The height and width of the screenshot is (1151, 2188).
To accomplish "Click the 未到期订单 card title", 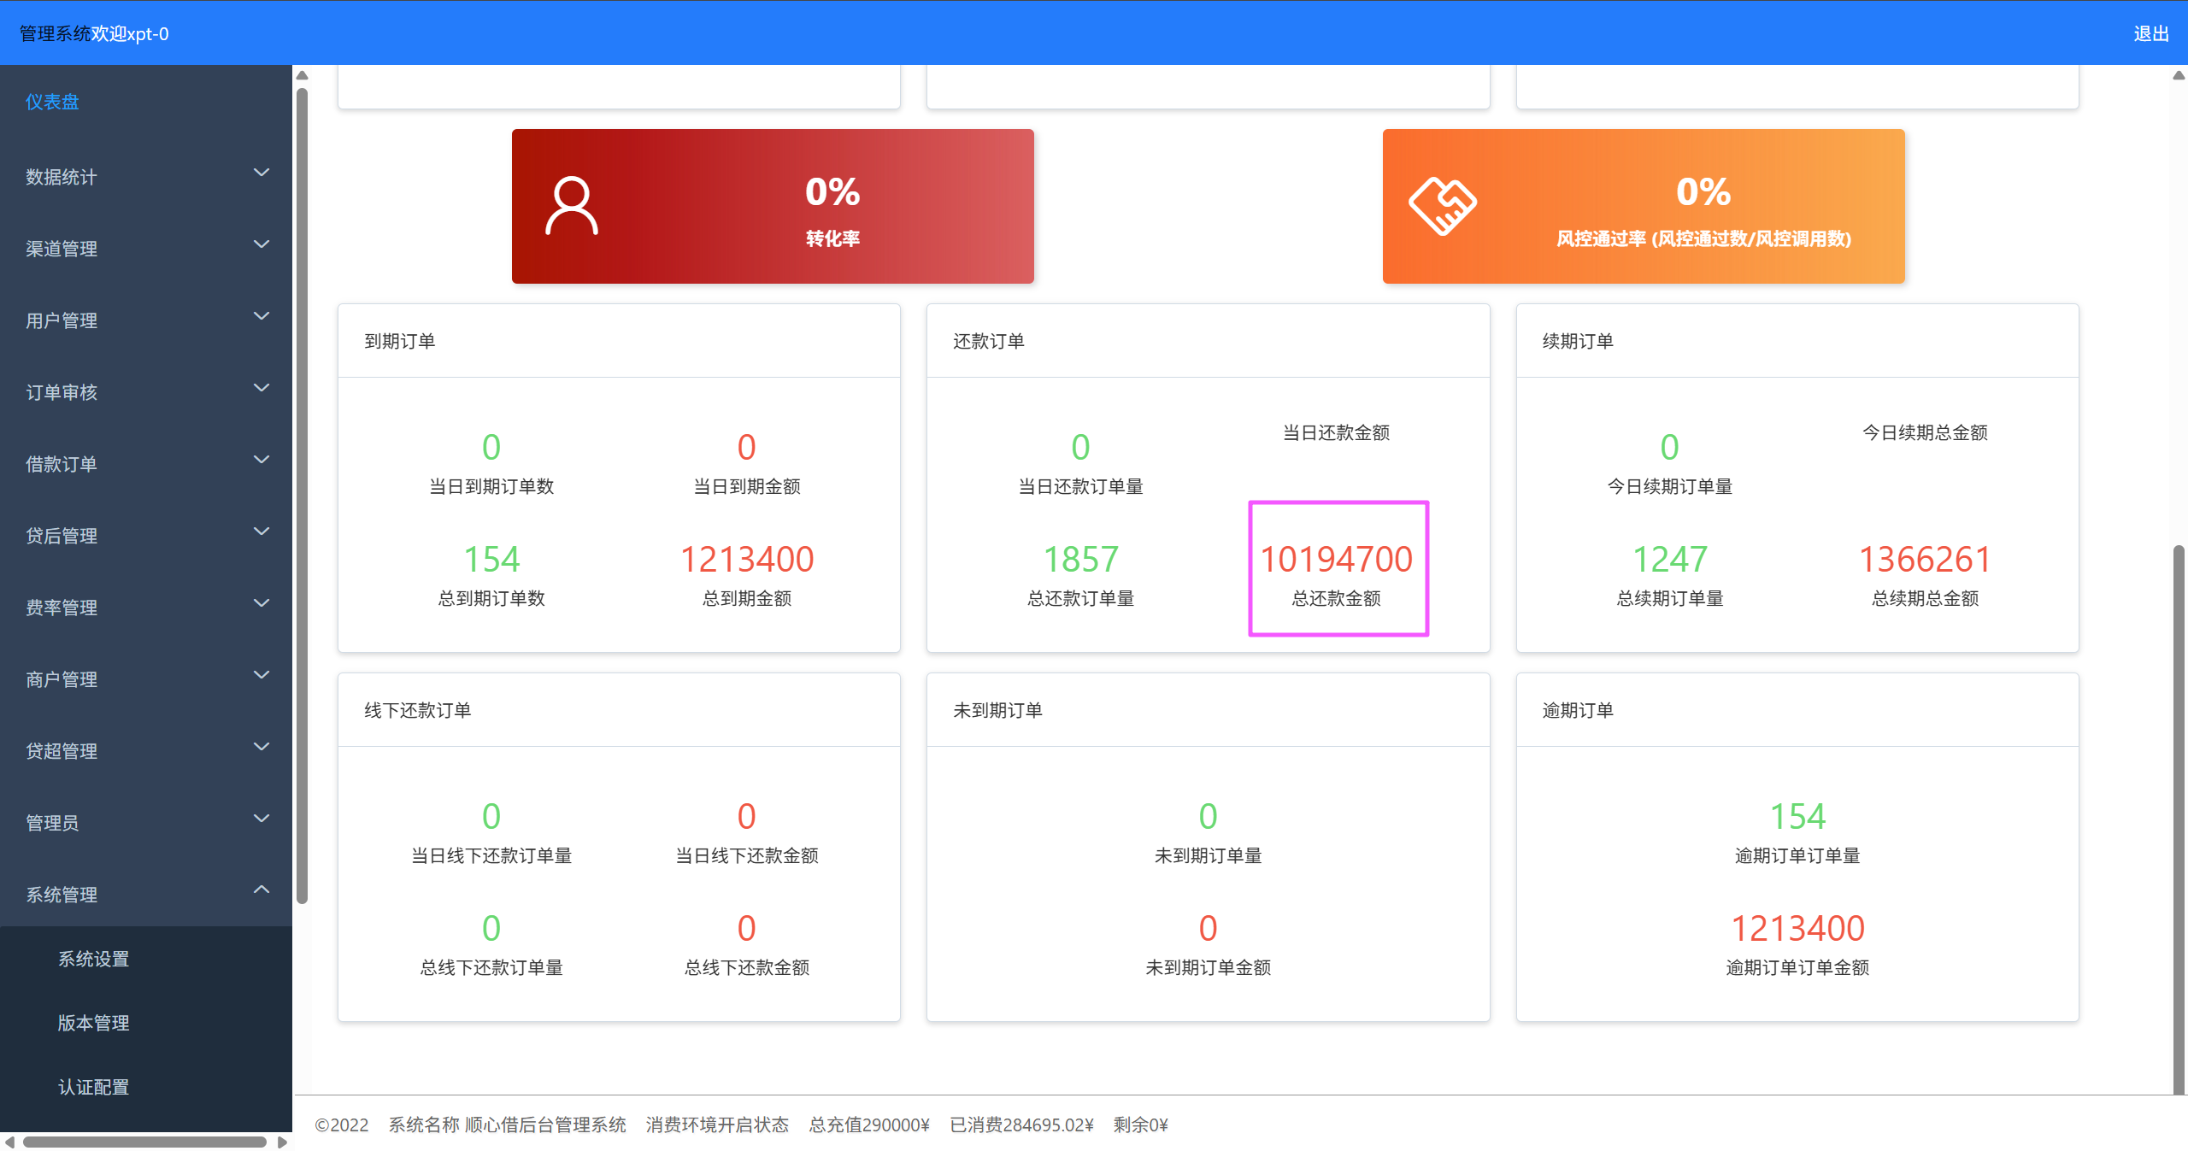I will [997, 710].
